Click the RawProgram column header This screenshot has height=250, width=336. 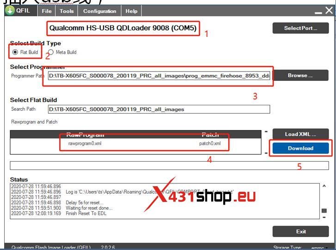tap(86, 134)
